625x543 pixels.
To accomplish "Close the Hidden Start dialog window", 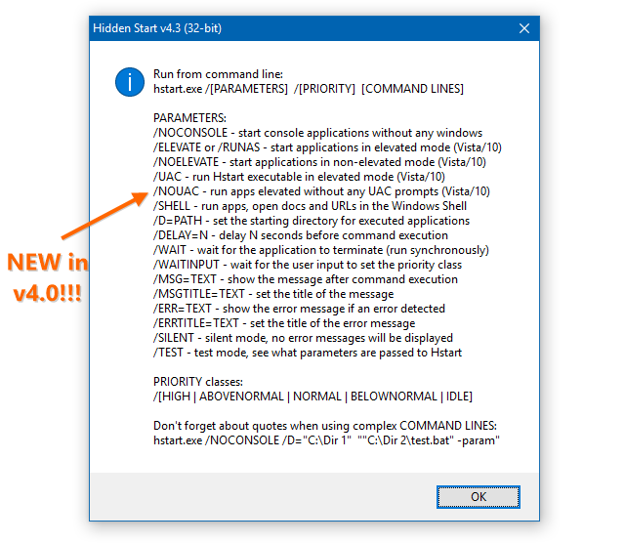I will 524,29.
